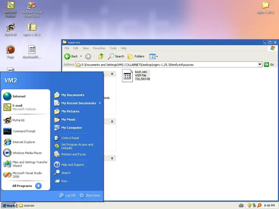This screenshot has height=209, width=279.
Task: Open File menu in sources window
Action: [67, 48]
